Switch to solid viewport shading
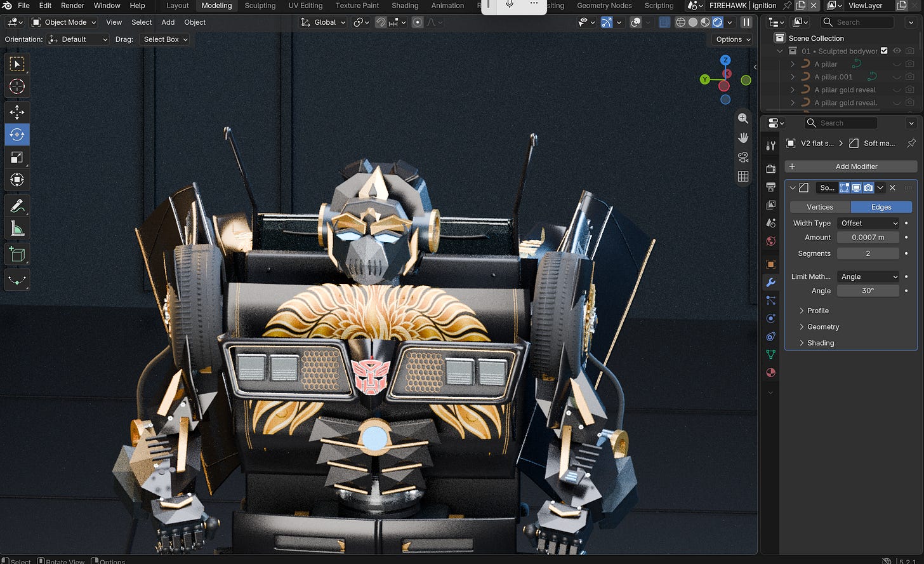924x564 pixels. pos(693,22)
